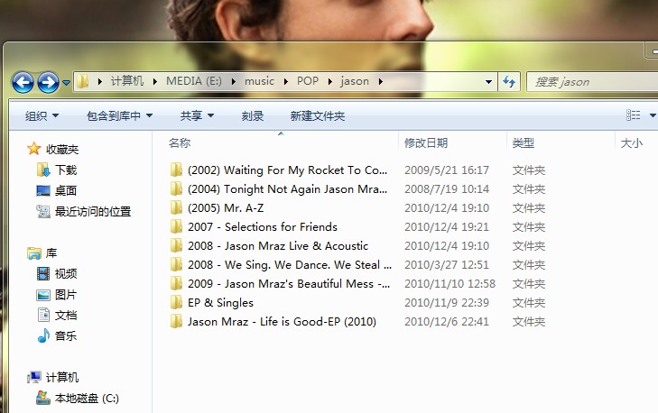Click the change view icon
The height and width of the screenshot is (413, 658).
click(633, 115)
